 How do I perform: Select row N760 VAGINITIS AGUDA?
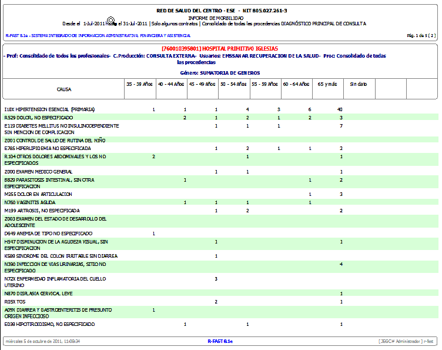[220, 202]
